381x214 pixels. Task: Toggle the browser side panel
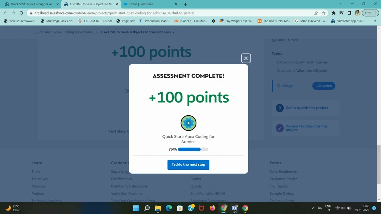[x=349, y=13]
